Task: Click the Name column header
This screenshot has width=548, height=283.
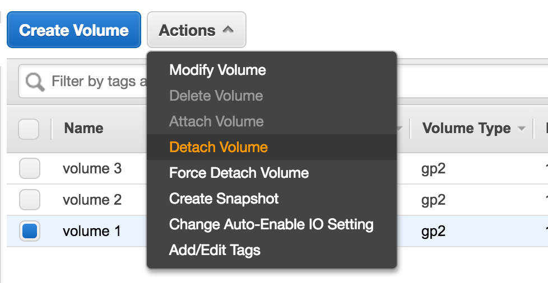Action: pyautogui.click(x=83, y=128)
